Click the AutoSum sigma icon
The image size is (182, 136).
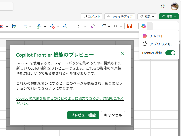point(79,26)
